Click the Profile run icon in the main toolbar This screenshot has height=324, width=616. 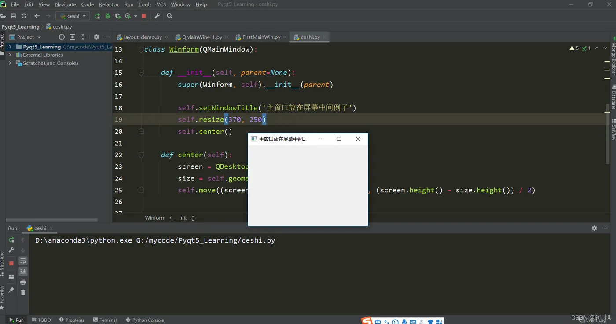[128, 16]
